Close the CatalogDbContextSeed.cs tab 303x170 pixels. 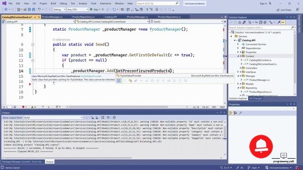pos(39,17)
